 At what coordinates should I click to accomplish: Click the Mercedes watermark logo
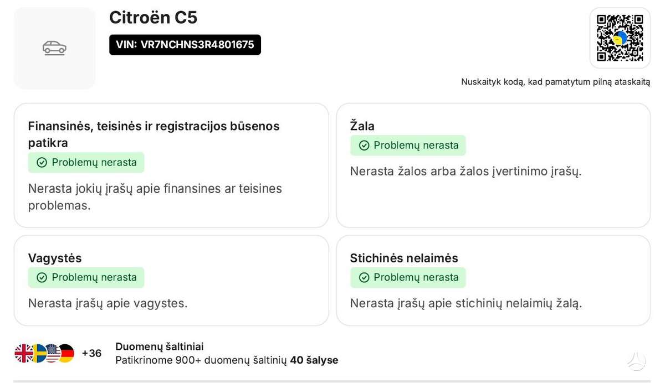(637, 361)
